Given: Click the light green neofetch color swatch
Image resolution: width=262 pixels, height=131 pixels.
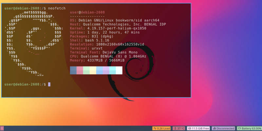Looking at the screenshot, I should point(86,70).
